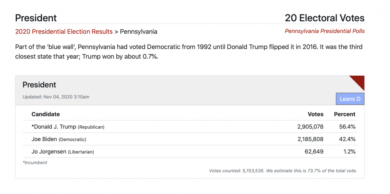Screen dimensions: 390x194
Task: Open the Pennsylvania Presidential Polls link
Action: click(x=324, y=31)
